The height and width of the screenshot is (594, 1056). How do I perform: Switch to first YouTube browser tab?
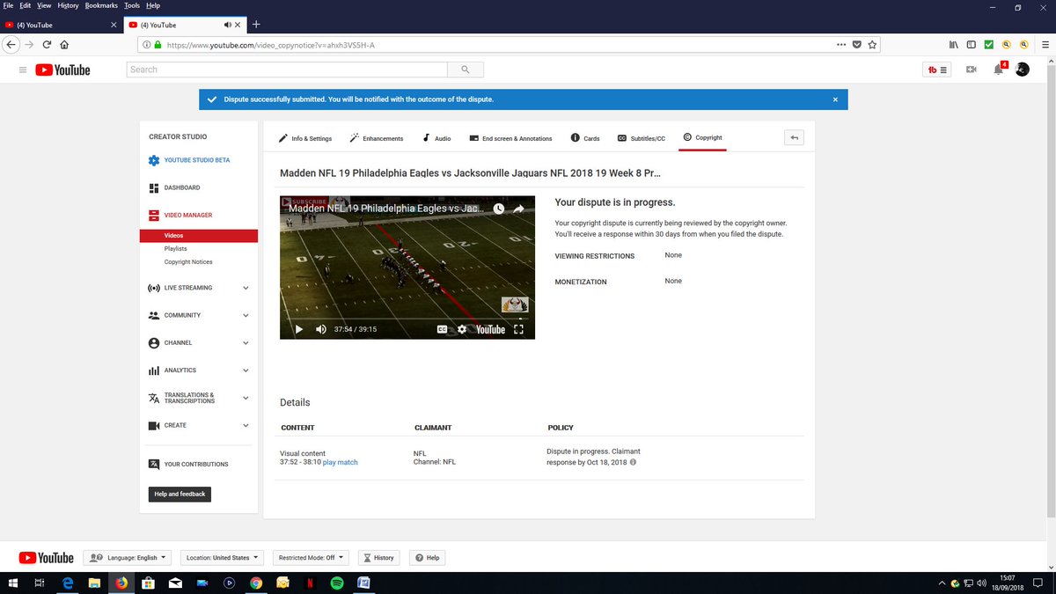(62, 25)
